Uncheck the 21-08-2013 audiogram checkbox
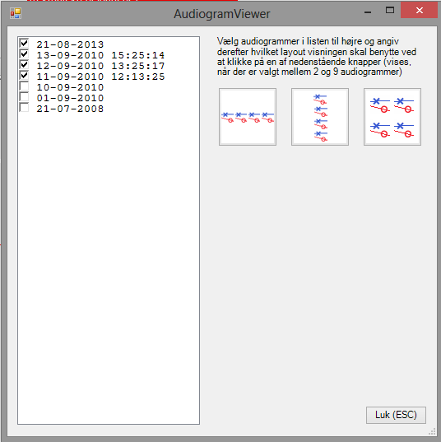 pyautogui.click(x=24, y=44)
